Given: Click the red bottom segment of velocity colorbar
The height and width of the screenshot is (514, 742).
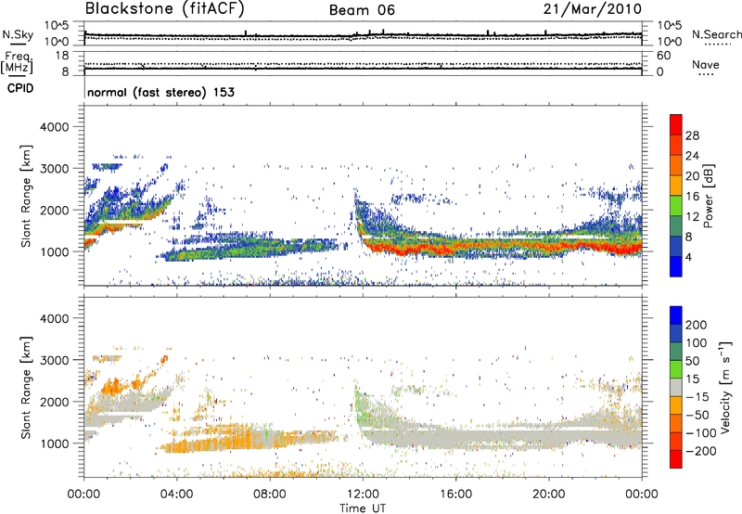Looking at the screenshot, I should pos(676,459).
